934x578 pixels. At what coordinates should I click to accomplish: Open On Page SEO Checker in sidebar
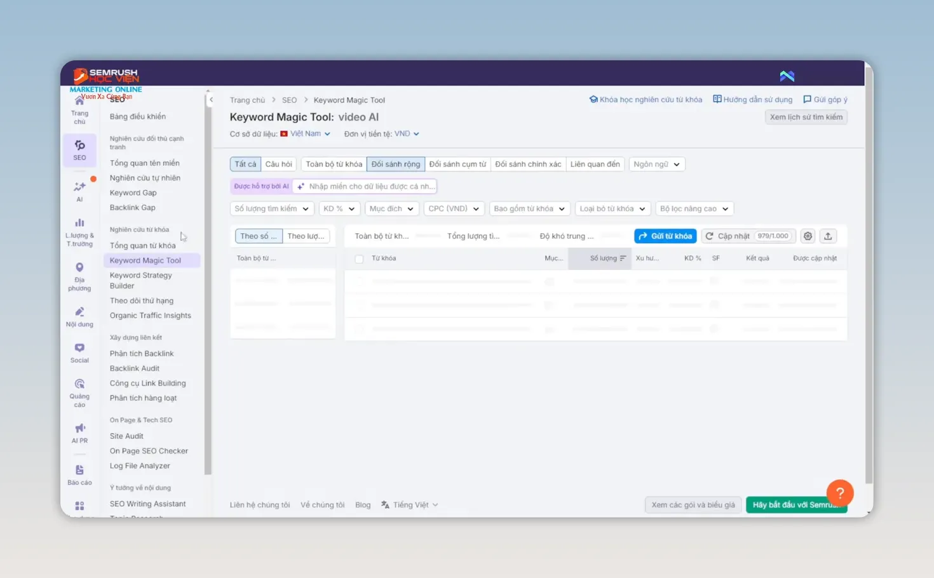[x=149, y=451]
